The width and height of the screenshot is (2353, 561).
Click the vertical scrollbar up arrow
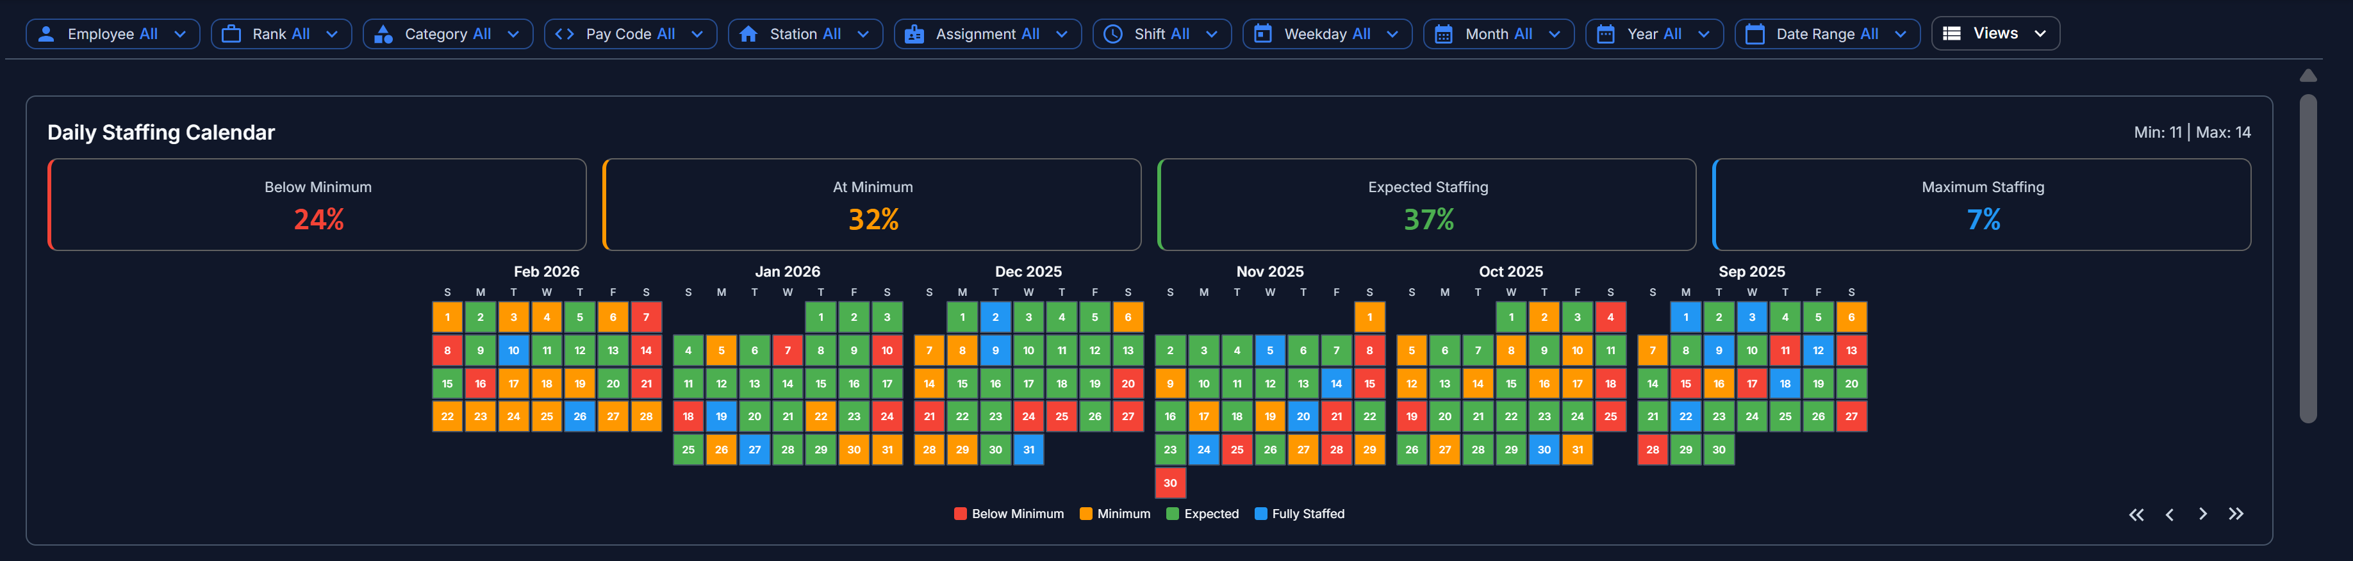point(2308,76)
